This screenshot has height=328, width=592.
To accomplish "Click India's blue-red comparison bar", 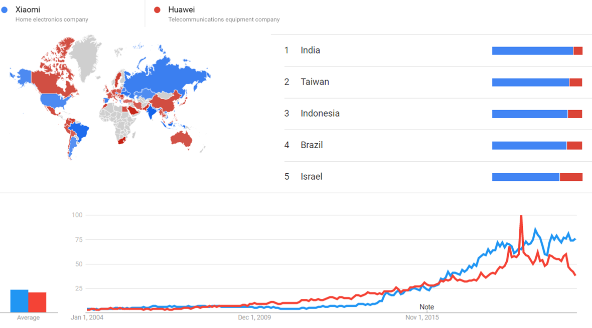I will (x=537, y=51).
